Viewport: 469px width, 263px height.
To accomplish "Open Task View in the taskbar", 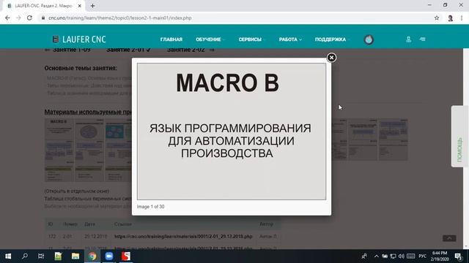I will [x=41, y=256].
